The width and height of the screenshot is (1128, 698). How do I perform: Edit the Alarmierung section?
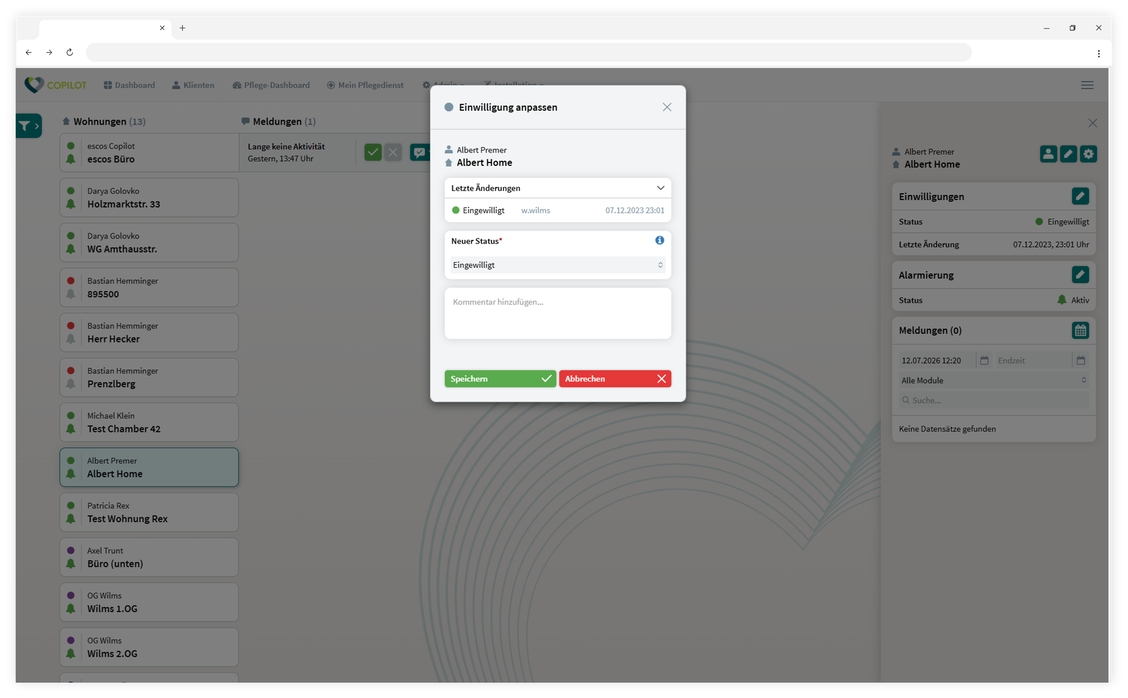pos(1080,275)
